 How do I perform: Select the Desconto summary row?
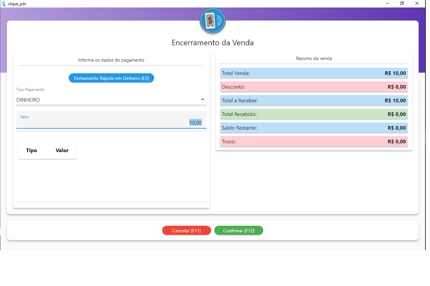pyautogui.click(x=314, y=87)
